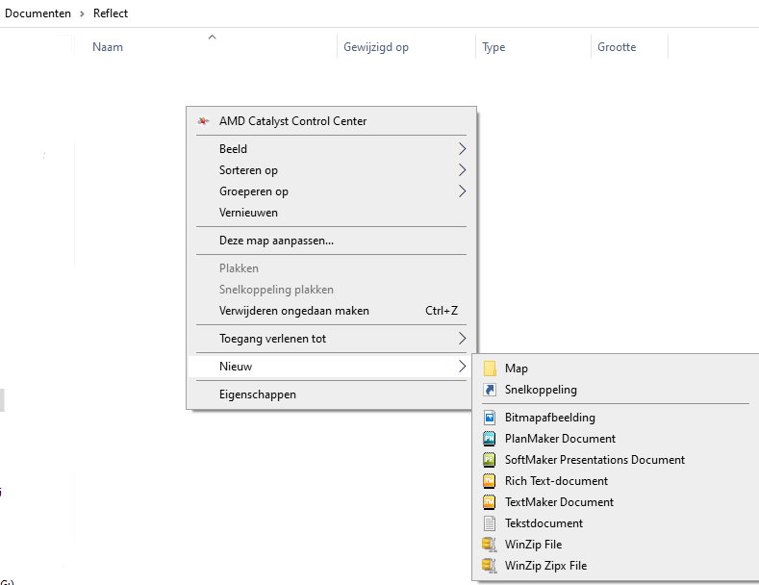The image size is (759, 585).
Task: Click the yellow folder icon for Map
Action: [x=490, y=369]
